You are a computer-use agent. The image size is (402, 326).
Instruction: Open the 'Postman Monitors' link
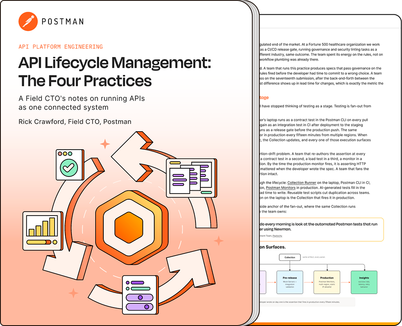281,187
